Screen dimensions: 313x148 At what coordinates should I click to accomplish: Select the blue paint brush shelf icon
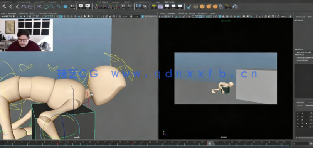coord(188,7)
